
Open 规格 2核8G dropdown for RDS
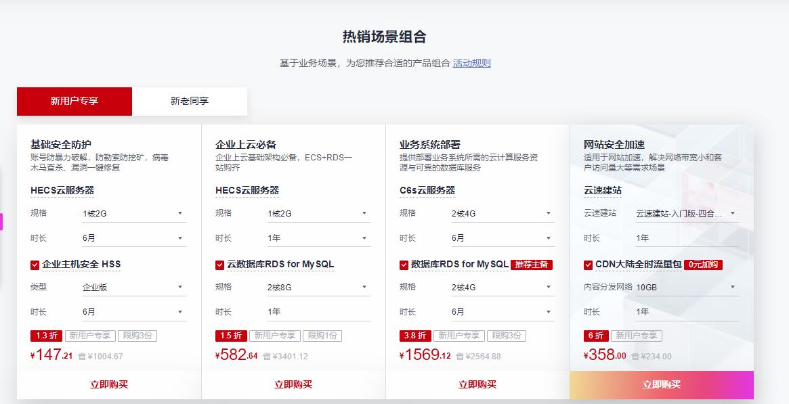318,288
